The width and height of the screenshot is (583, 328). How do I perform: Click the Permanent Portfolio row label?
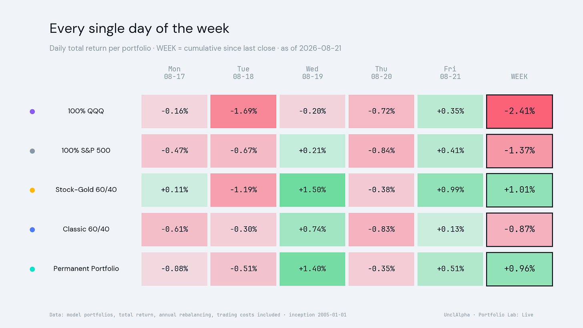pos(86,268)
